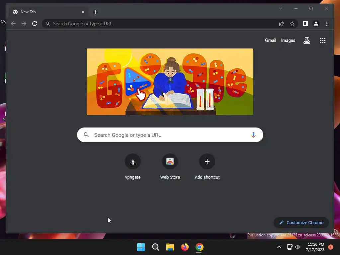Image resolution: width=340 pixels, height=255 pixels.
Task: Open Images link
Action: (x=288, y=40)
